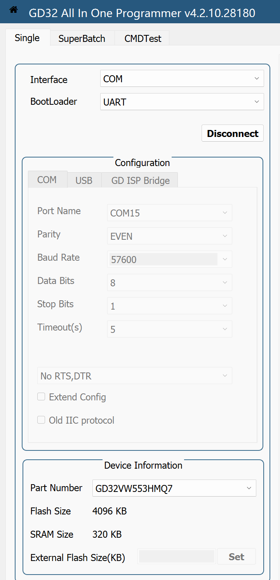The height and width of the screenshot is (580, 280).
Task: Expand the Part Number GD32VW553HMQ7 dropdown
Action: tap(174, 488)
